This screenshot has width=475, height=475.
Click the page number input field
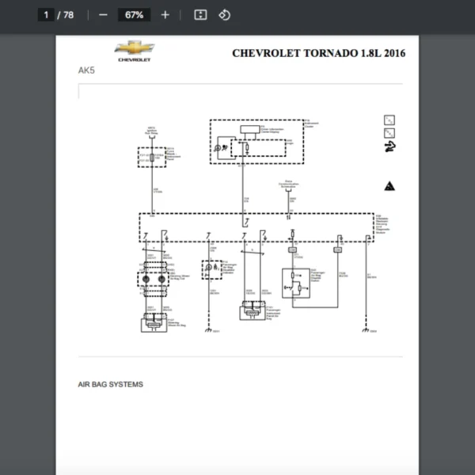tap(46, 15)
